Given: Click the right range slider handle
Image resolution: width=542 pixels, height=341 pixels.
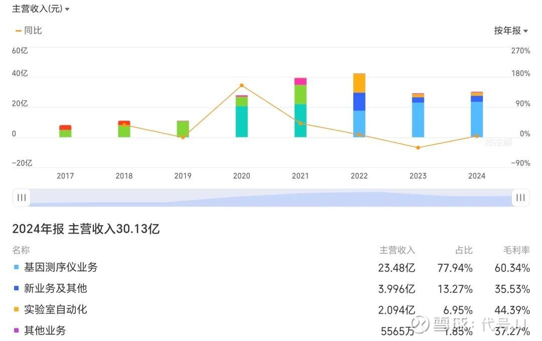Looking at the screenshot, I should click(x=520, y=198).
